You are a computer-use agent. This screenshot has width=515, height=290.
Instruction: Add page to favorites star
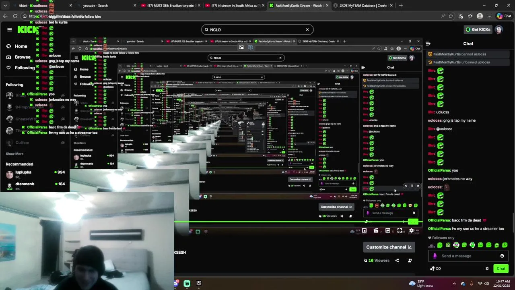451,16
